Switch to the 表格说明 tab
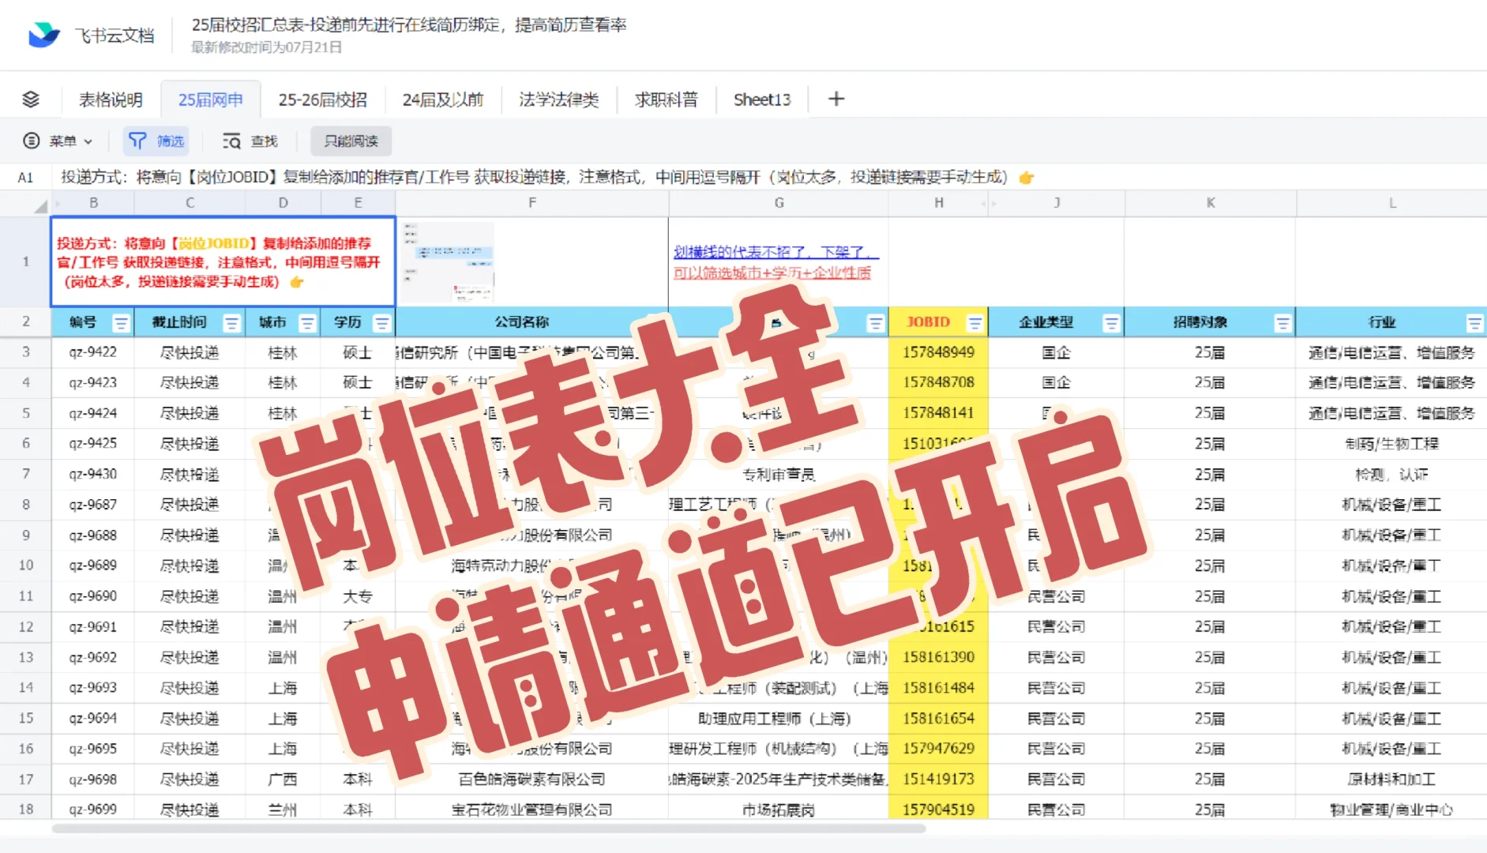The width and height of the screenshot is (1487, 853). [111, 100]
